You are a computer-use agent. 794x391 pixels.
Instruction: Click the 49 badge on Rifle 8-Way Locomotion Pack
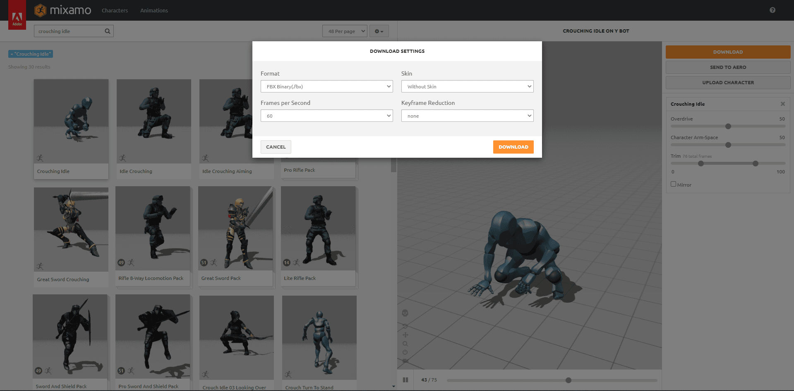coord(121,263)
